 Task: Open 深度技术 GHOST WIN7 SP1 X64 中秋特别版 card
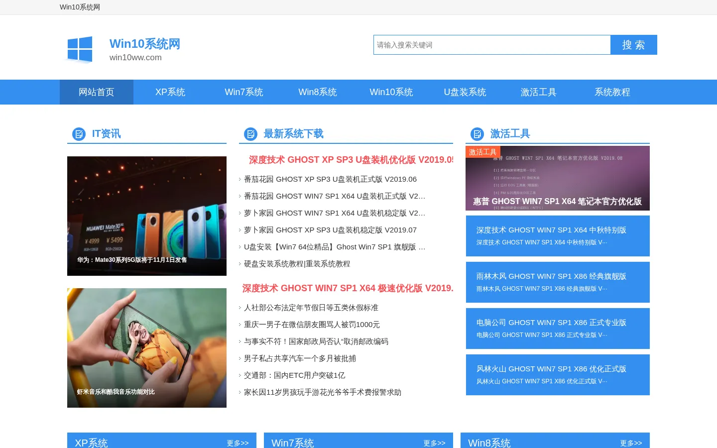tap(558, 236)
